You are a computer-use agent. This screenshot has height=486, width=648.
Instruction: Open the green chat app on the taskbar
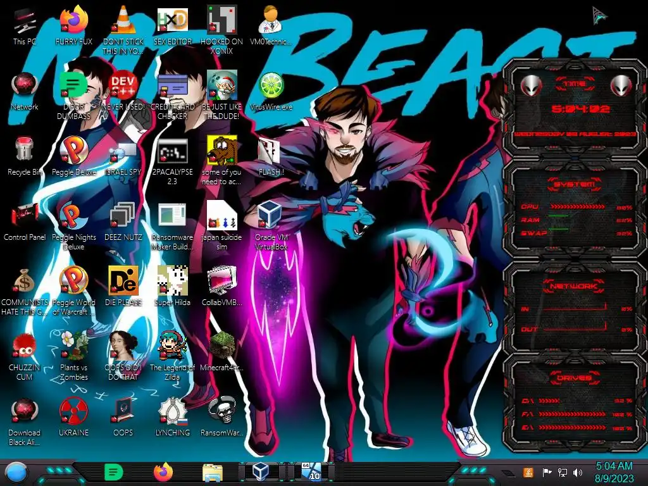tap(114, 472)
